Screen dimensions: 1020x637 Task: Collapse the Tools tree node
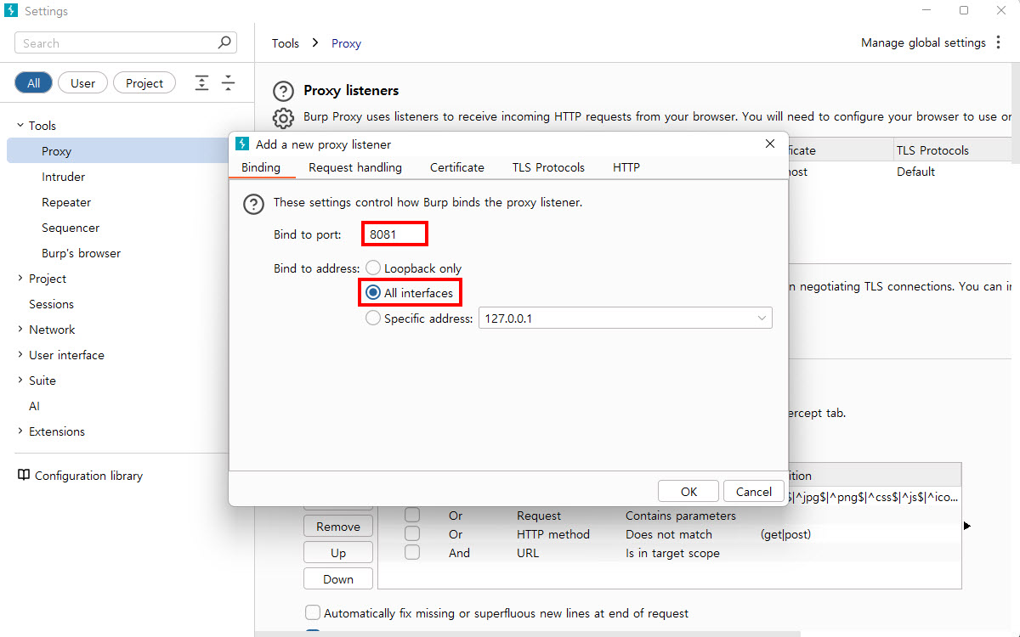20,125
